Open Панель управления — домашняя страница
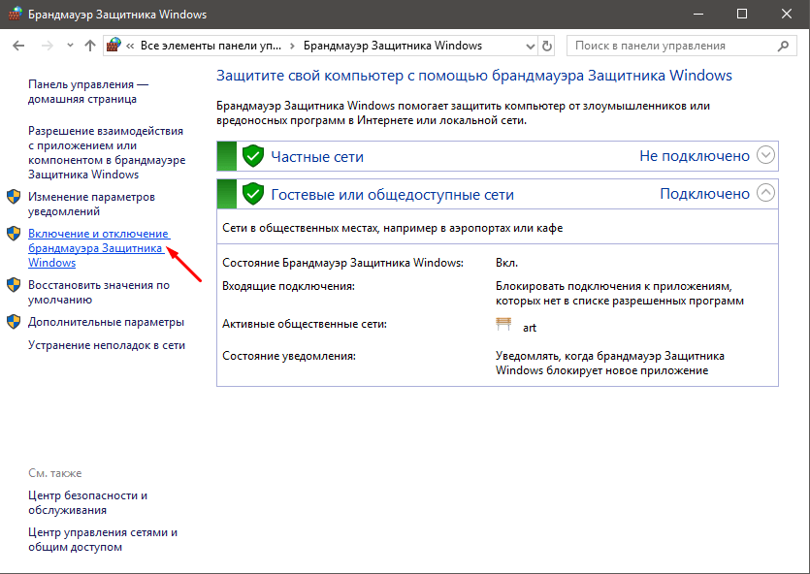Image resolution: width=810 pixels, height=574 pixels. [x=88, y=91]
